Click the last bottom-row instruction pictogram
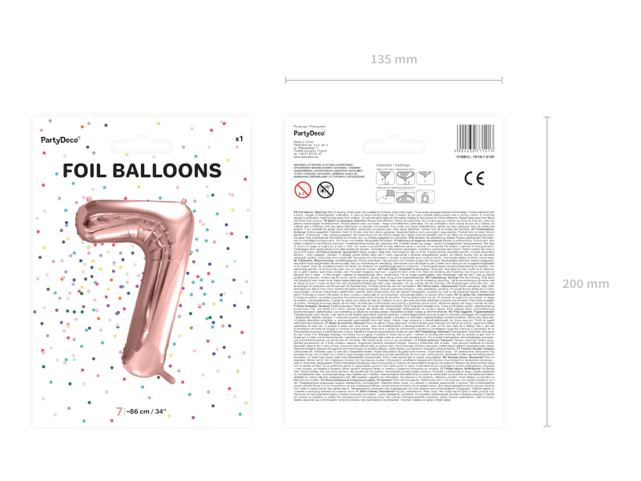This screenshot has width=641, height=481. coord(425,196)
